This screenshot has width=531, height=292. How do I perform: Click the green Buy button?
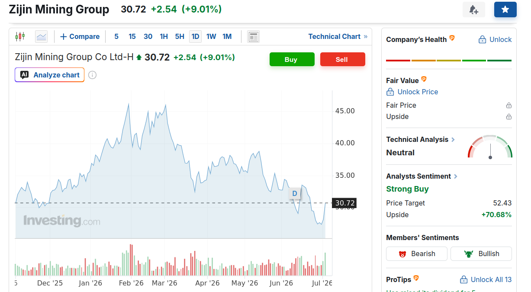(292, 59)
